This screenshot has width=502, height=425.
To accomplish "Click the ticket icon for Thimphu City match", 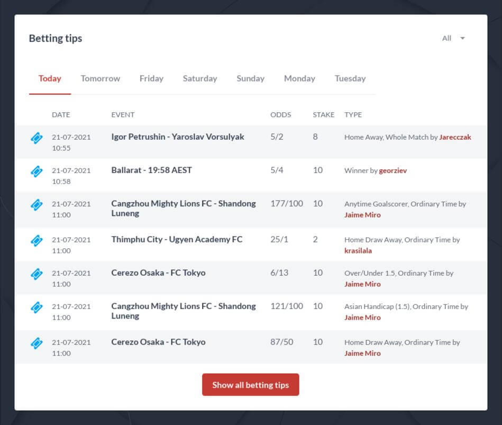I will coord(37,241).
